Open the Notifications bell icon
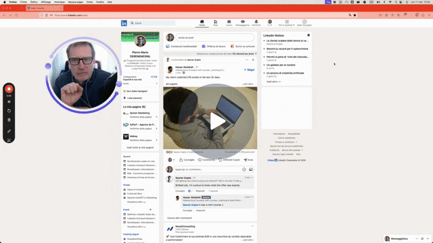The image size is (433, 243). coord(256,23)
